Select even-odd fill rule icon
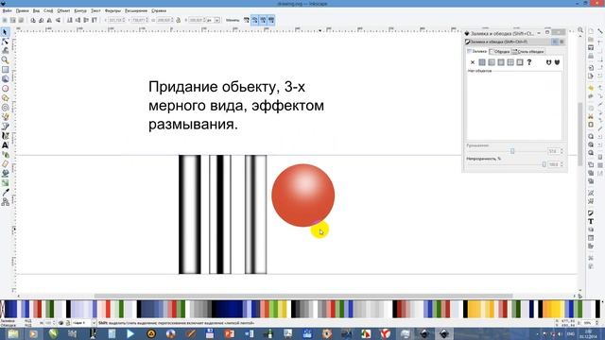605x340 pixels. [x=548, y=62]
